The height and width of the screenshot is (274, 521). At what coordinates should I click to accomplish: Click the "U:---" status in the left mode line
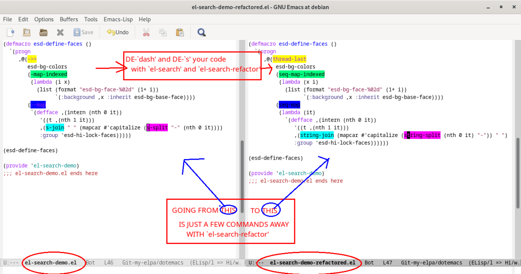coord(11,262)
